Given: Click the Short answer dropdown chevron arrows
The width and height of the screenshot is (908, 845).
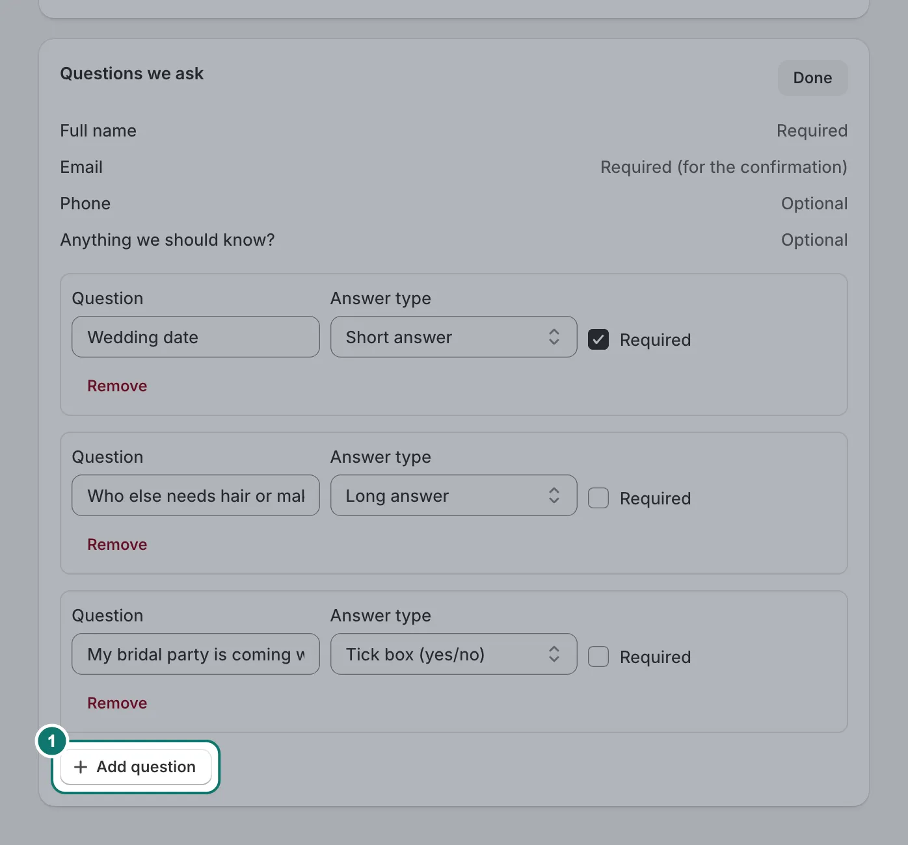Looking at the screenshot, I should pos(554,337).
